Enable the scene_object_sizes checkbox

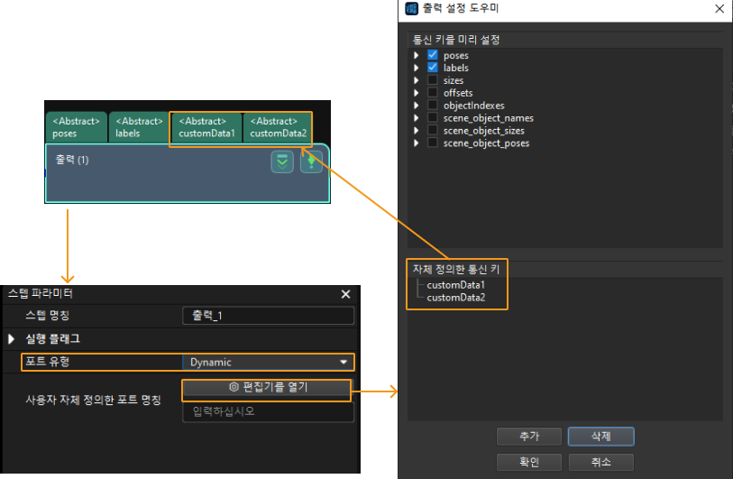(433, 131)
